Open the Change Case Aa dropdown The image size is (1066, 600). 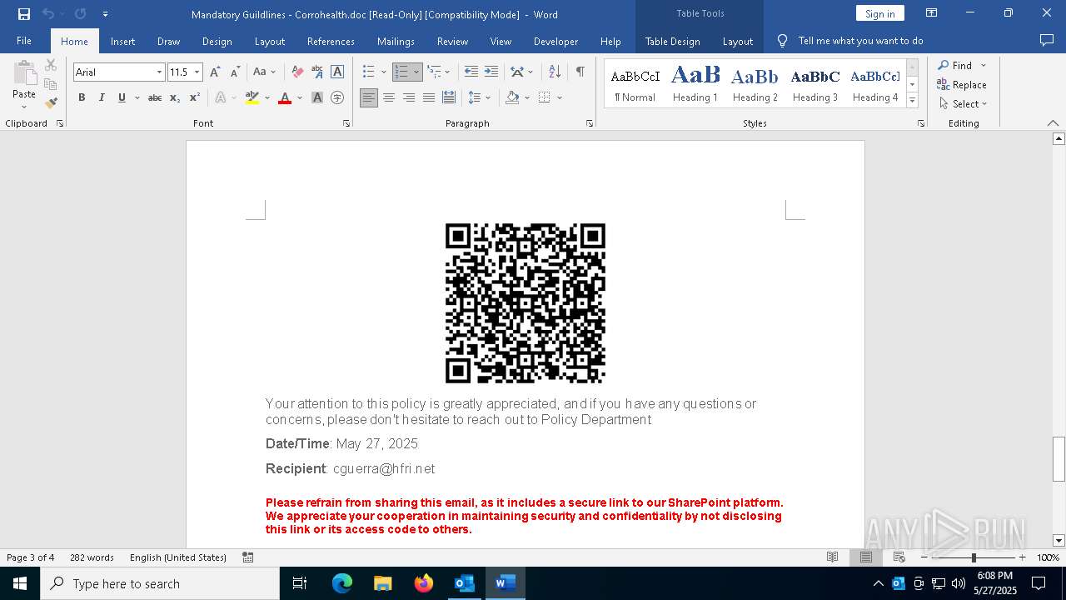[x=264, y=72]
